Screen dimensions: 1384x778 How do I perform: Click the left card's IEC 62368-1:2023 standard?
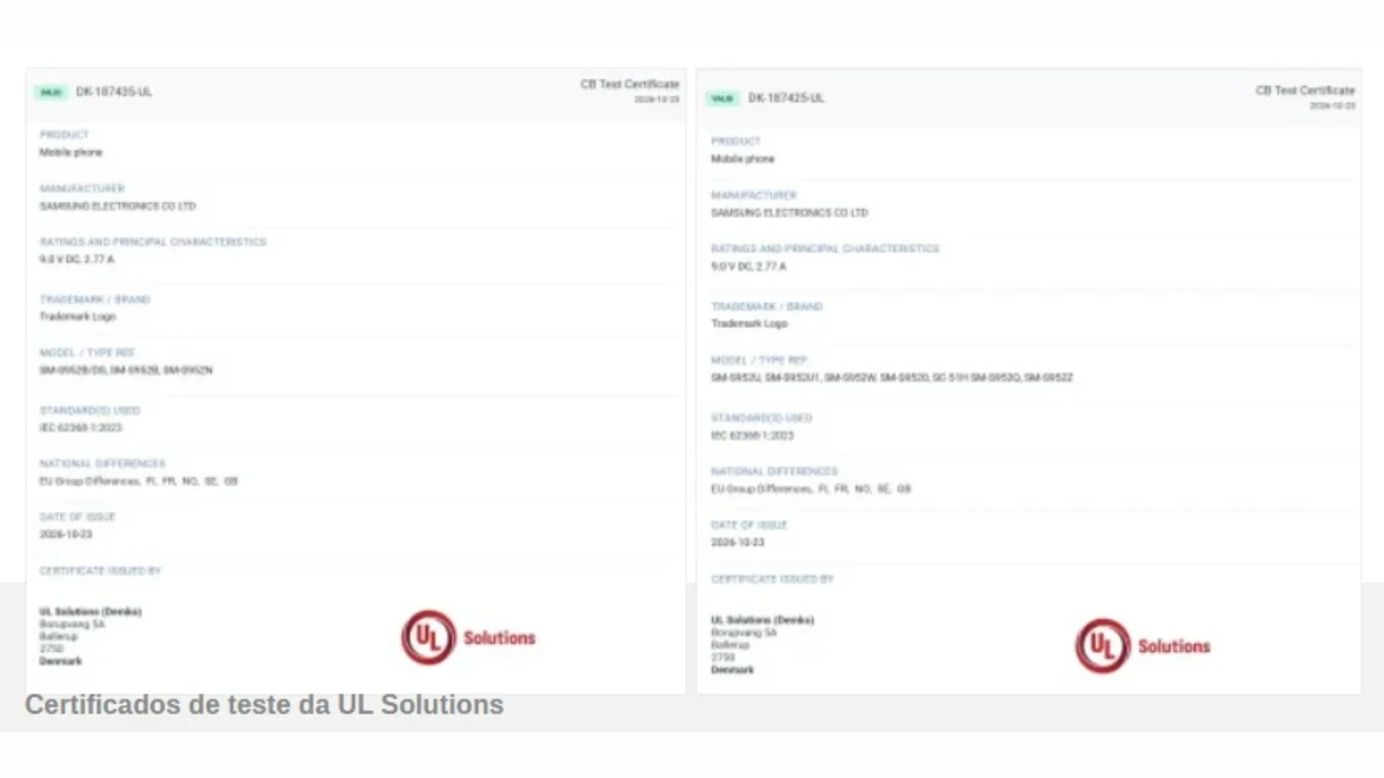pos(81,428)
